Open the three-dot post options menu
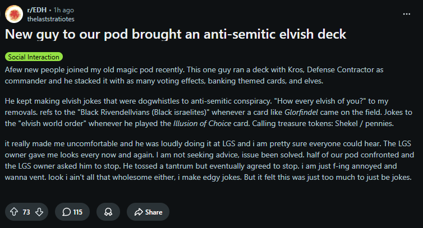The width and height of the screenshot is (423, 228). coord(407,14)
